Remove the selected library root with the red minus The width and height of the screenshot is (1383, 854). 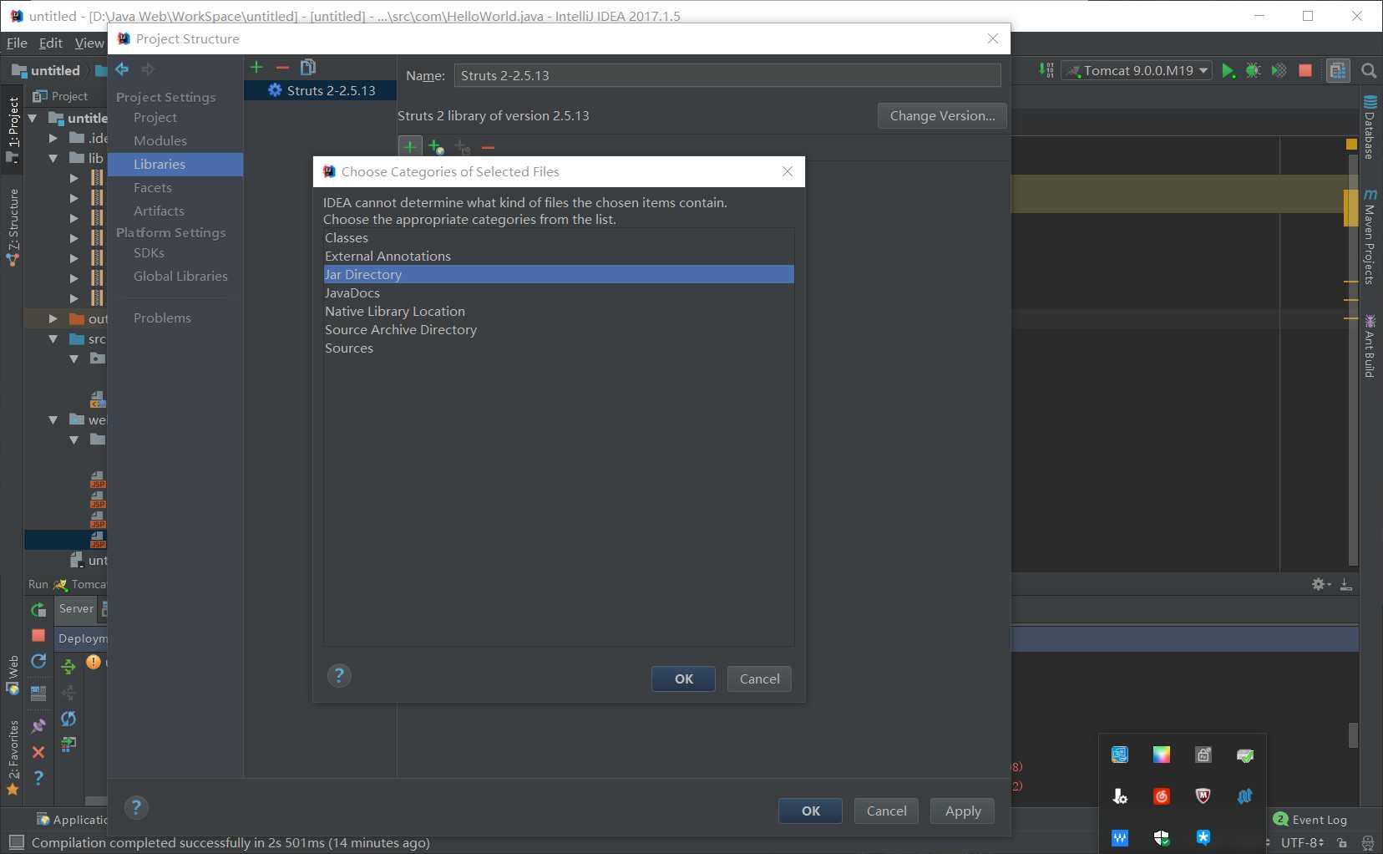click(488, 147)
